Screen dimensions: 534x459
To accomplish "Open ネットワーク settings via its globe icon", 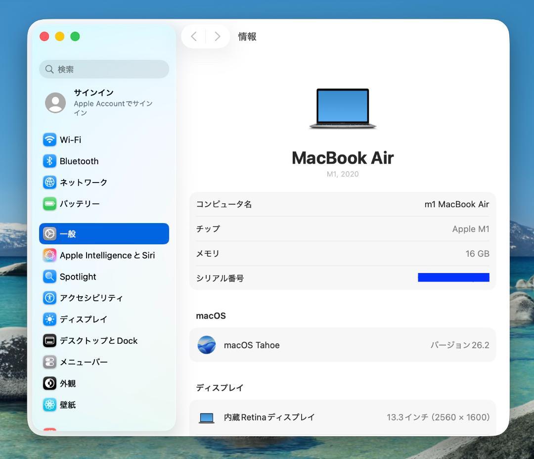I will tap(49, 182).
